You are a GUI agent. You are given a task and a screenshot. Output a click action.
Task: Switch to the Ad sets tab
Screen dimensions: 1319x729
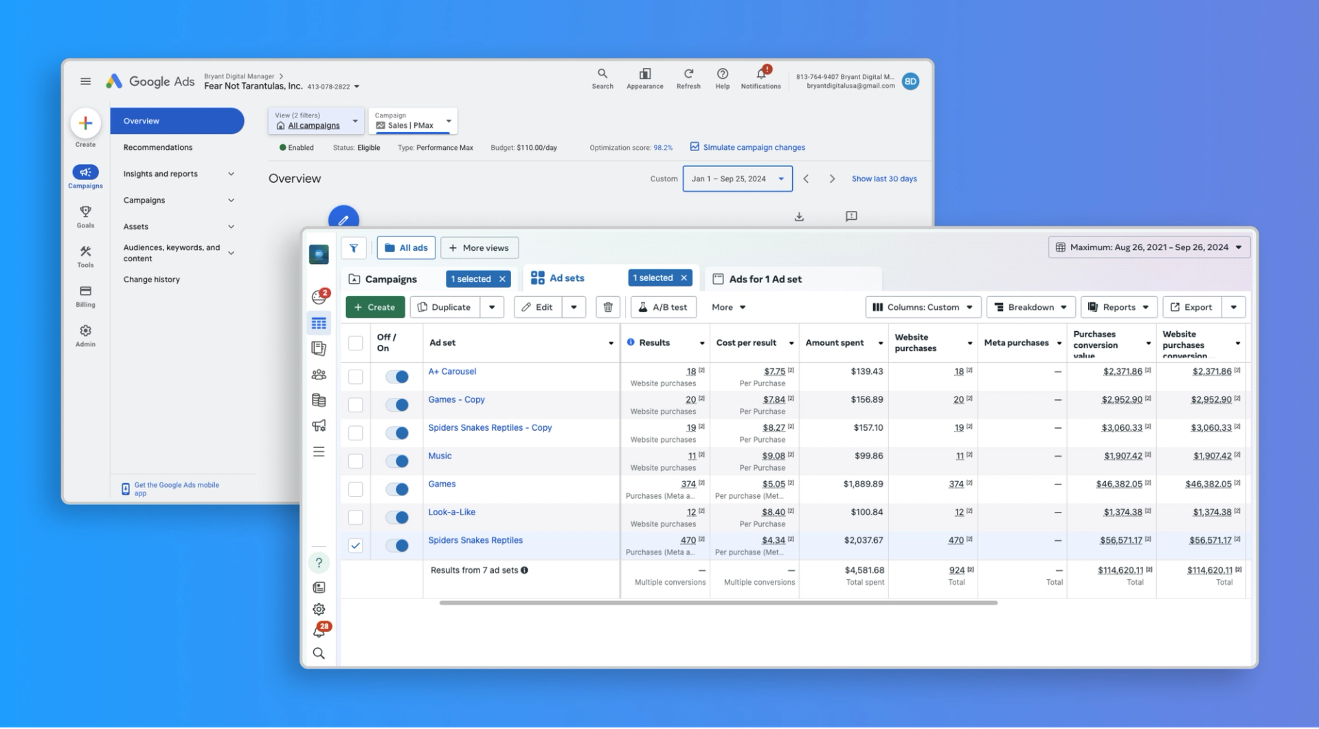567,278
